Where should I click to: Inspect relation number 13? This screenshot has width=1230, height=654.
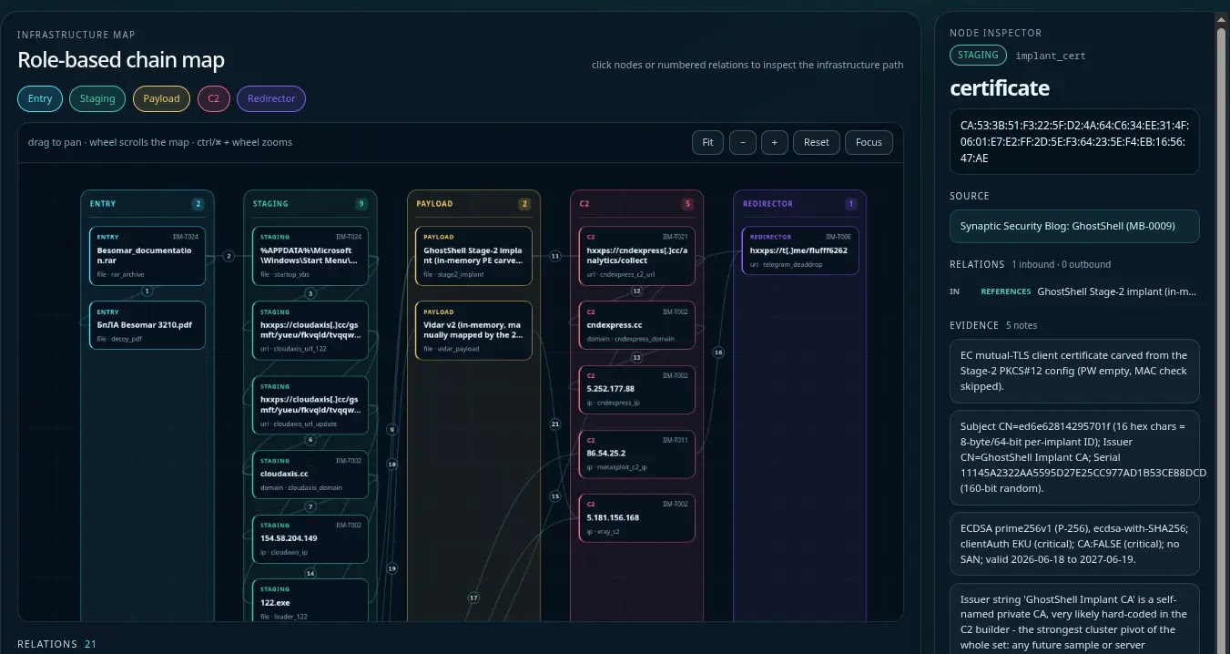[x=636, y=357]
